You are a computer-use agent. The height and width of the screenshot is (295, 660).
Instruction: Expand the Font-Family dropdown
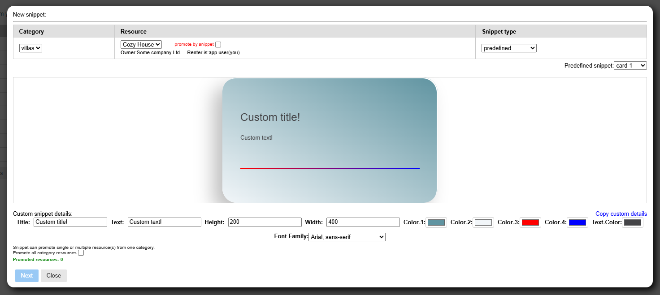click(x=347, y=237)
